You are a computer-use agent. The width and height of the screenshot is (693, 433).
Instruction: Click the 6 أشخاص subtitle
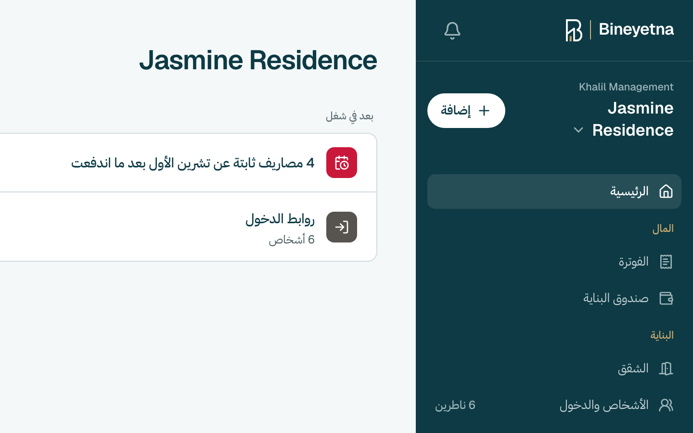pyautogui.click(x=292, y=240)
